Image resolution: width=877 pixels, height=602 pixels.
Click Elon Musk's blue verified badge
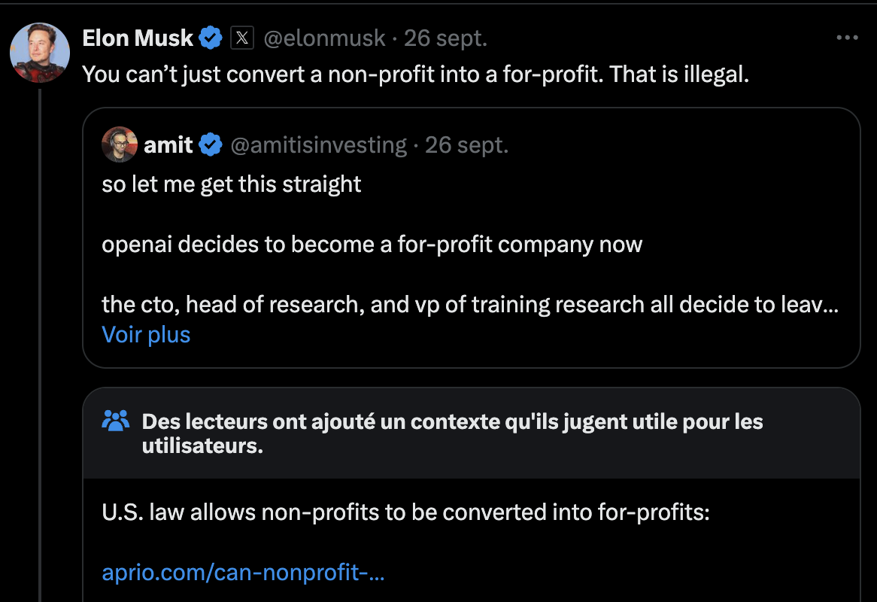(x=211, y=38)
